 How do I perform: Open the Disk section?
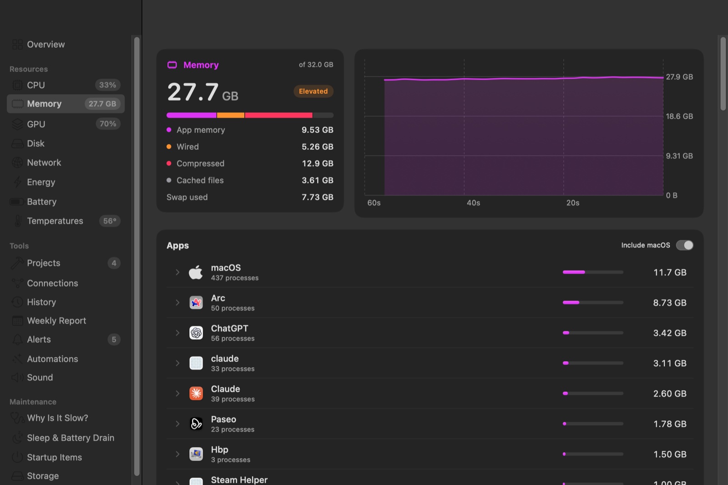pos(66,144)
